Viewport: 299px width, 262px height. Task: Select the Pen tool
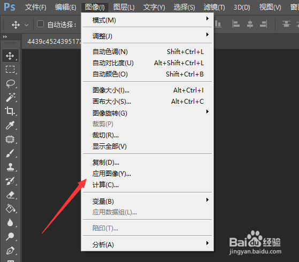point(10,251)
